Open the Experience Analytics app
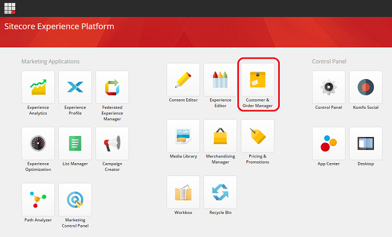 click(38, 87)
